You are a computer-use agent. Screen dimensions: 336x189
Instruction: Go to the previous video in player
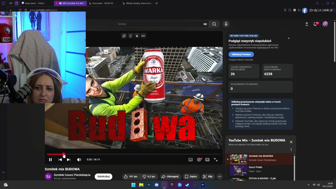[60, 160]
